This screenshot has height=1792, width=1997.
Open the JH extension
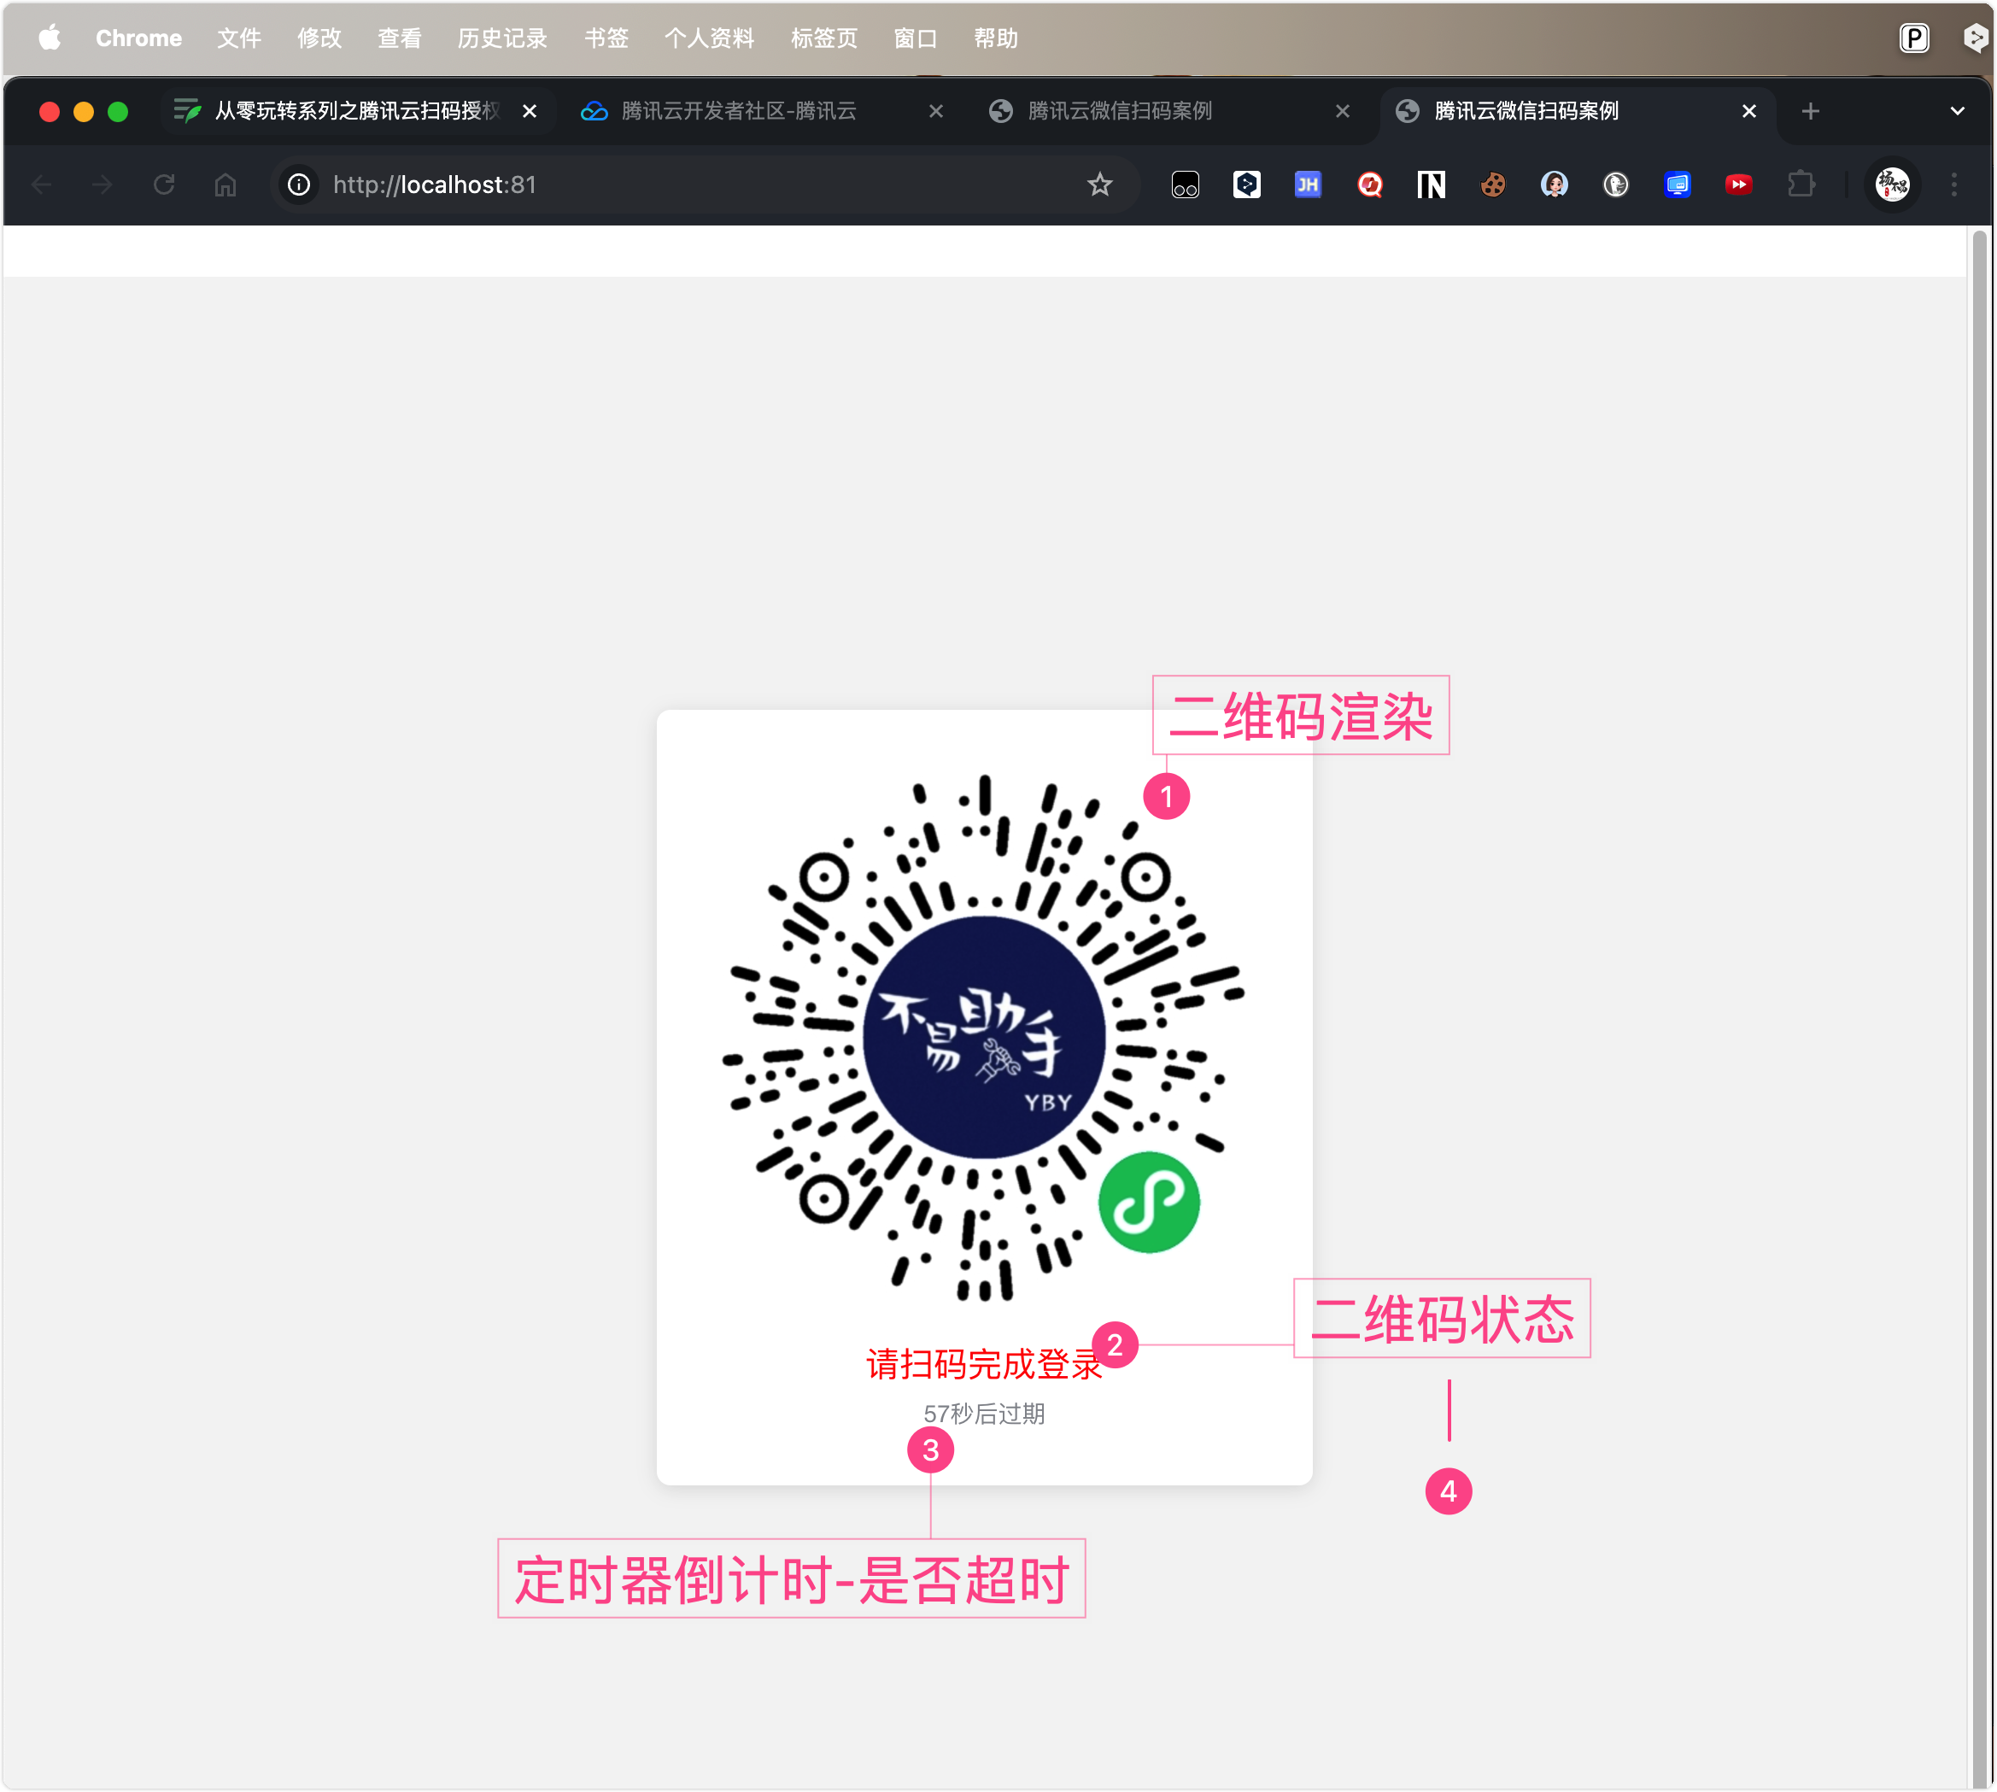(x=1308, y=185)
